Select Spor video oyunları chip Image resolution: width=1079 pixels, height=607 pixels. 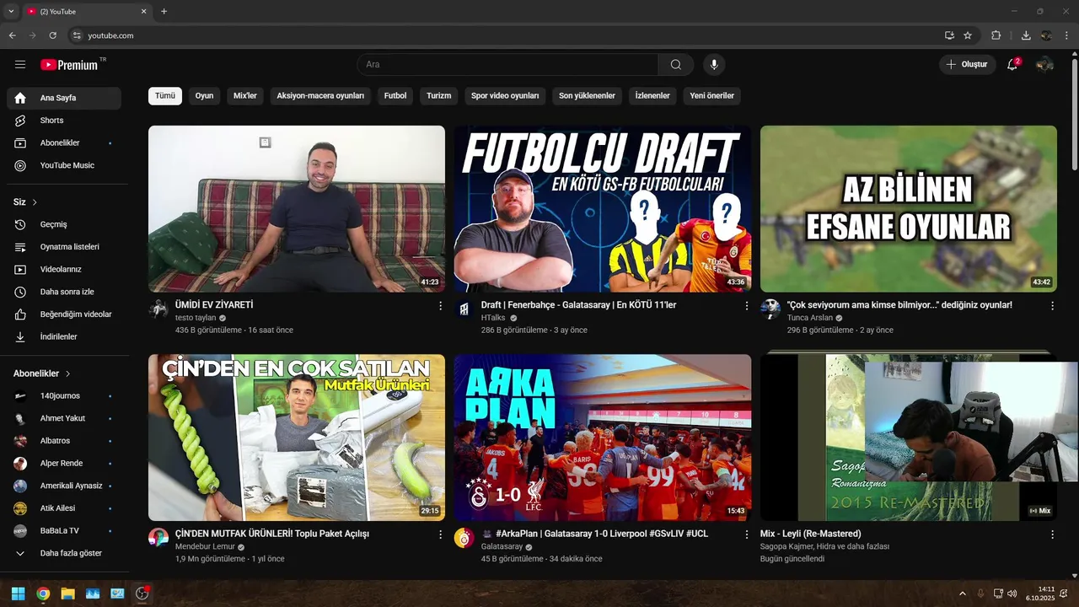tap(505, 96)
